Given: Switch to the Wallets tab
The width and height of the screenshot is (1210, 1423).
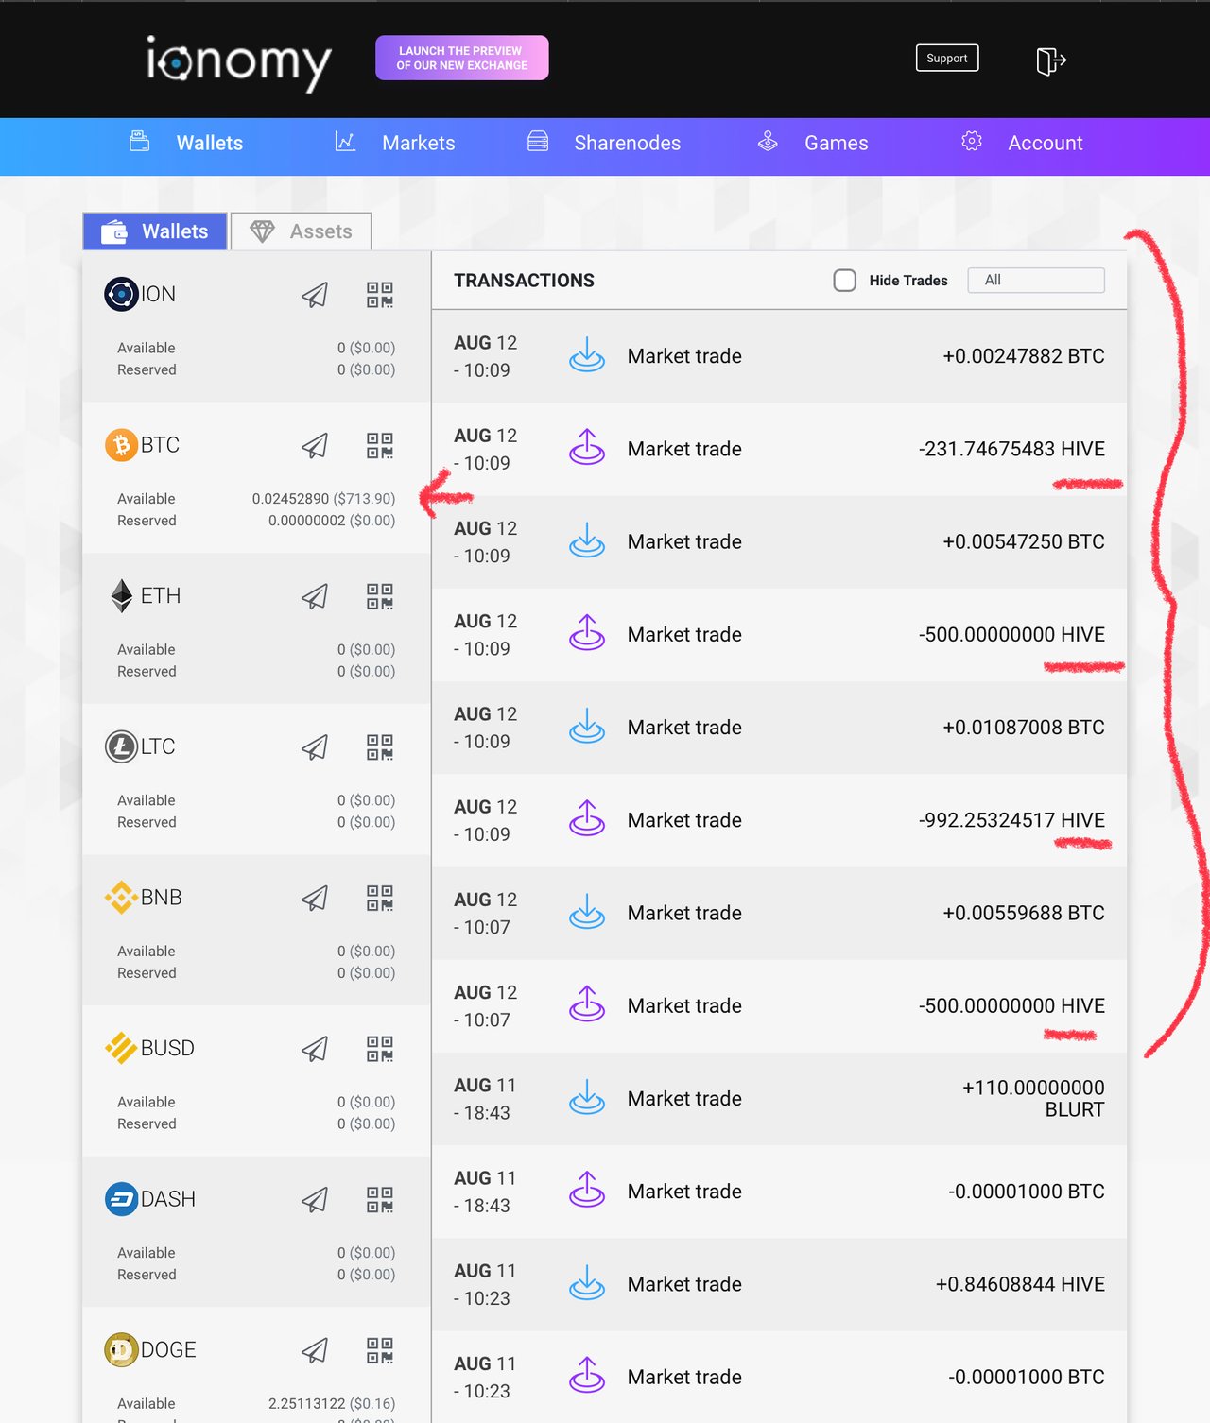Looking at the screenshot, I should 155,231.
